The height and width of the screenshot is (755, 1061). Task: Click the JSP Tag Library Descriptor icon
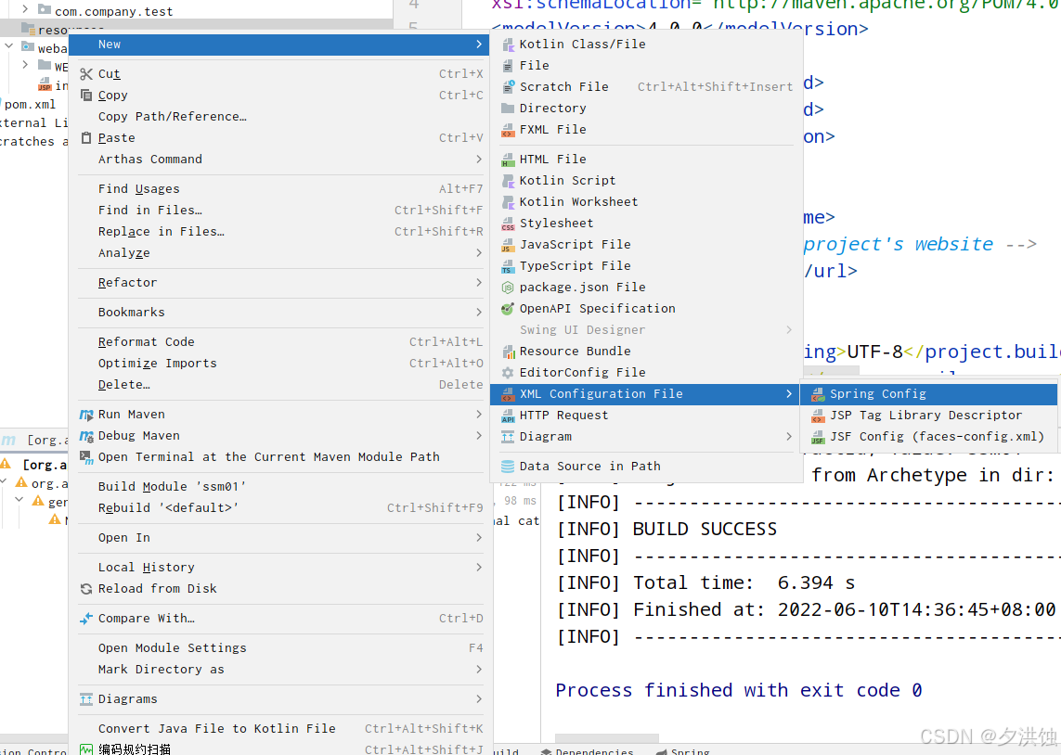coord(818,416)
